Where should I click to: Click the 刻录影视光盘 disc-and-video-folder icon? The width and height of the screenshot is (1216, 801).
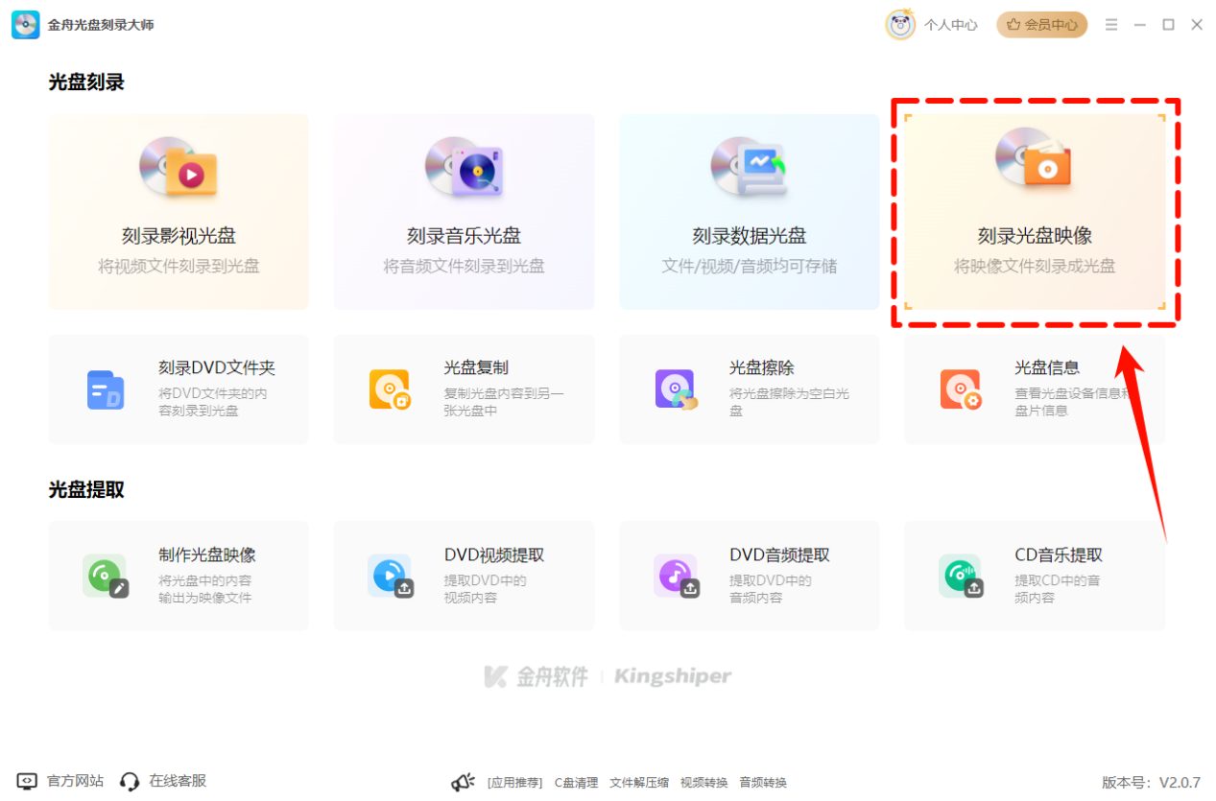point(179,167)
